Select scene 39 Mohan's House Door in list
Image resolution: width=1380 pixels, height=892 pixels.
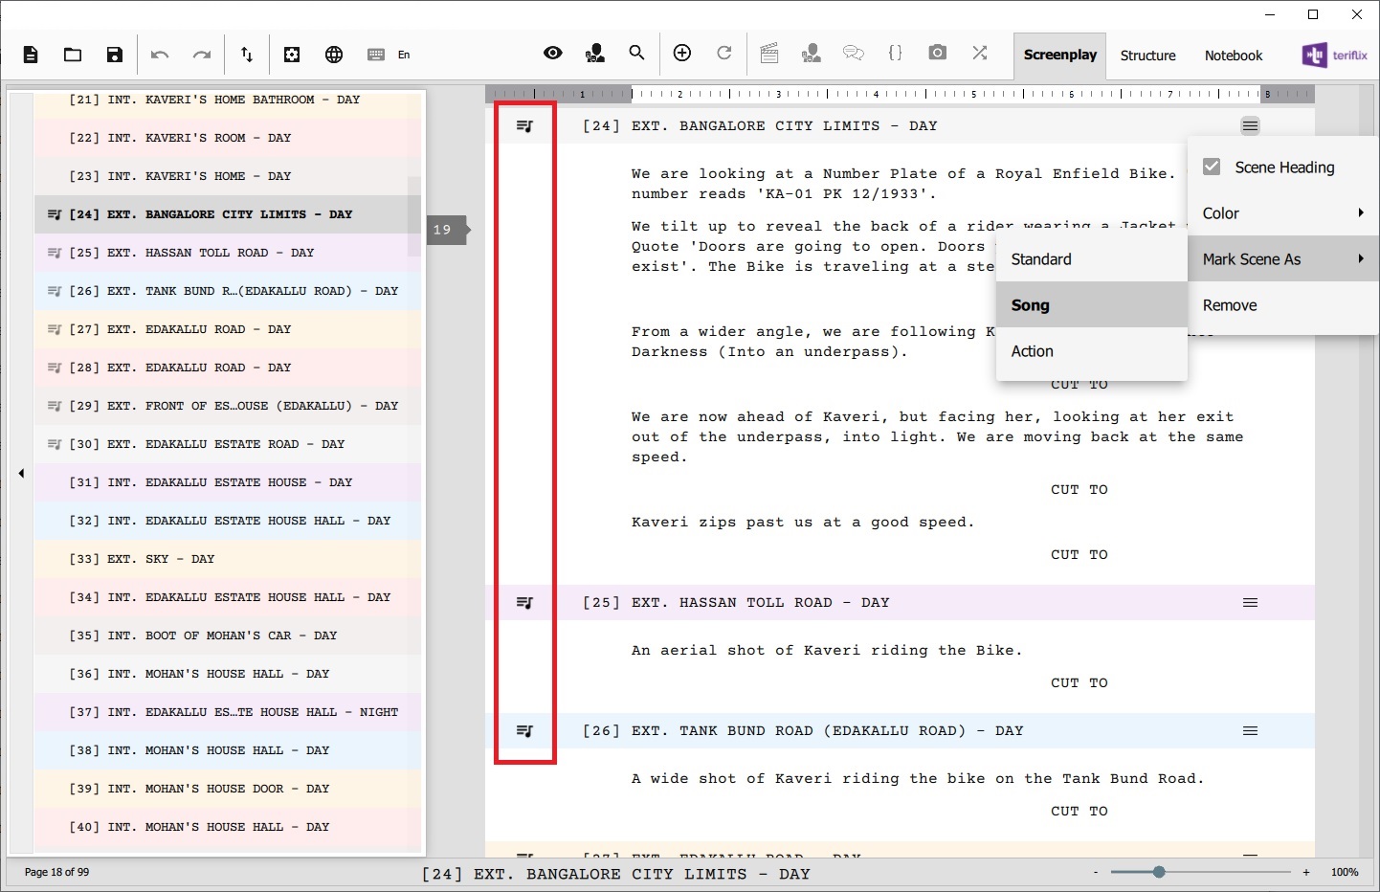click(x=228, y=789)
